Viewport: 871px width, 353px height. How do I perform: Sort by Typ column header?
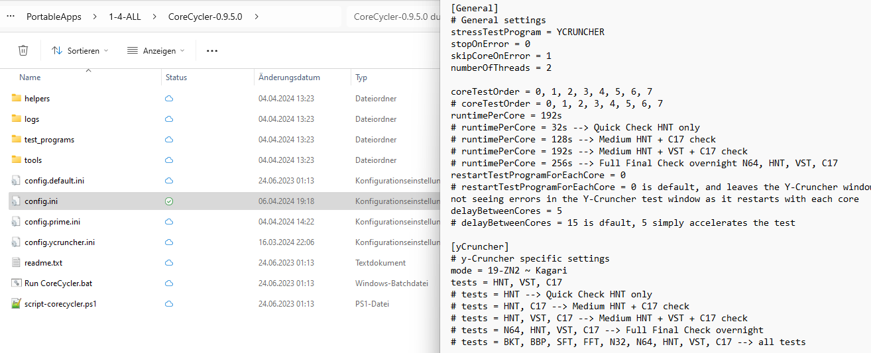(x=361, y=77)
